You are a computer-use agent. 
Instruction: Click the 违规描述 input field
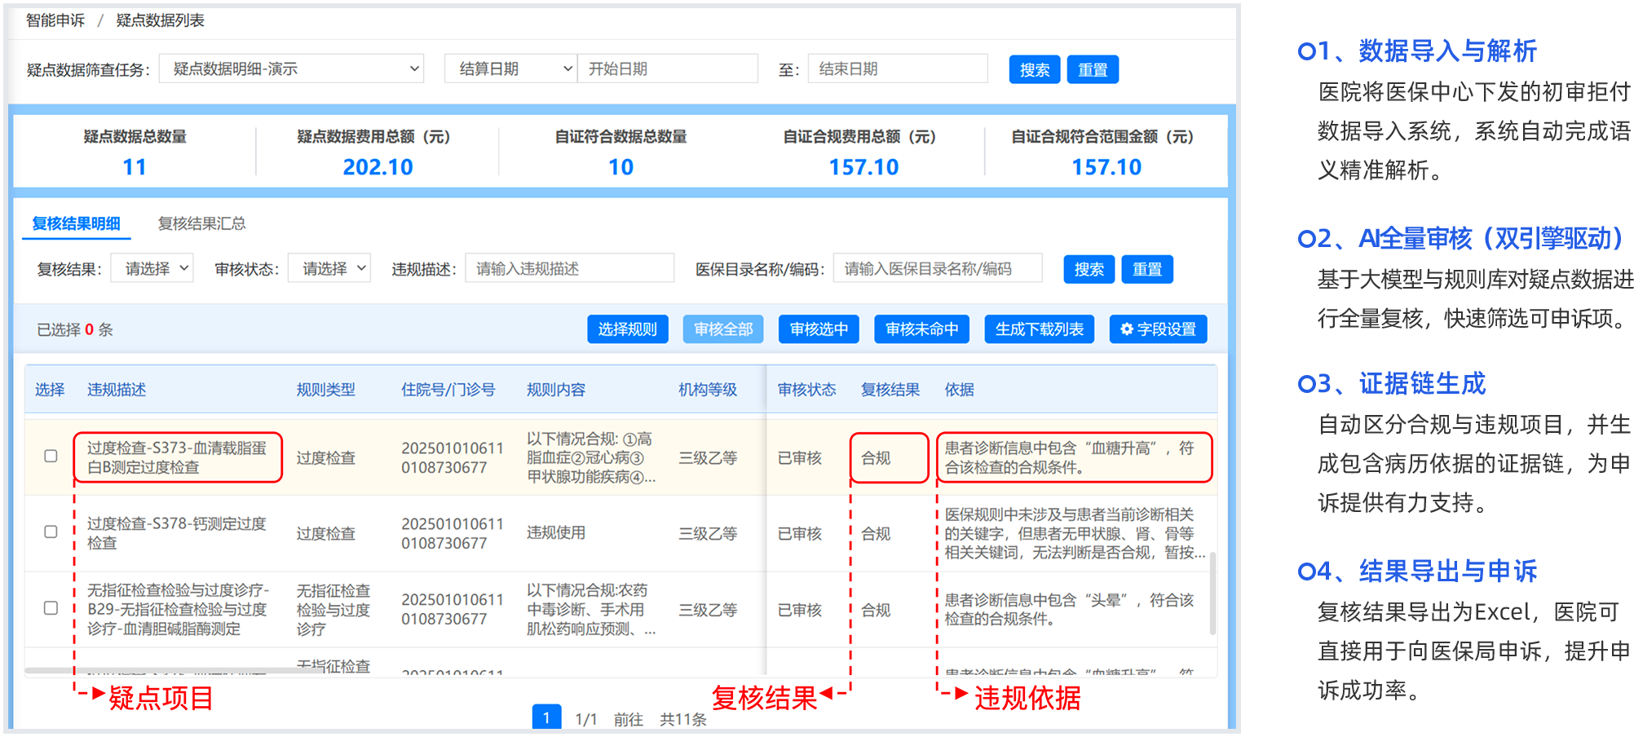tap(569, 268)
